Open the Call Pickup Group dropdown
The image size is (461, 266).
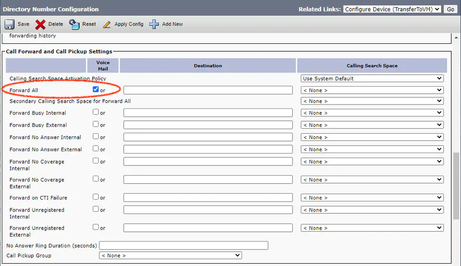pyautogui.click(x=170, y=255)
